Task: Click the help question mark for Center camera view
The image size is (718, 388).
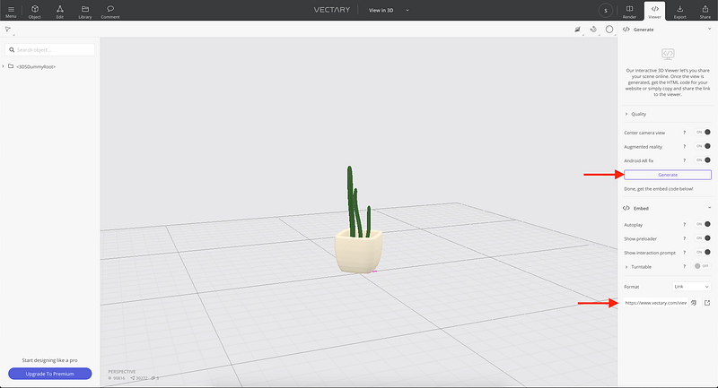Action: tap(685, 133)
